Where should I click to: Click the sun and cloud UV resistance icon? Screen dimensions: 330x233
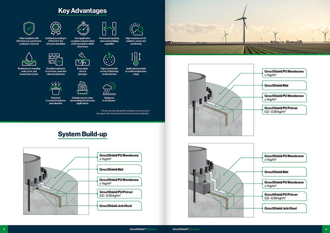click(x=136, y=29)
